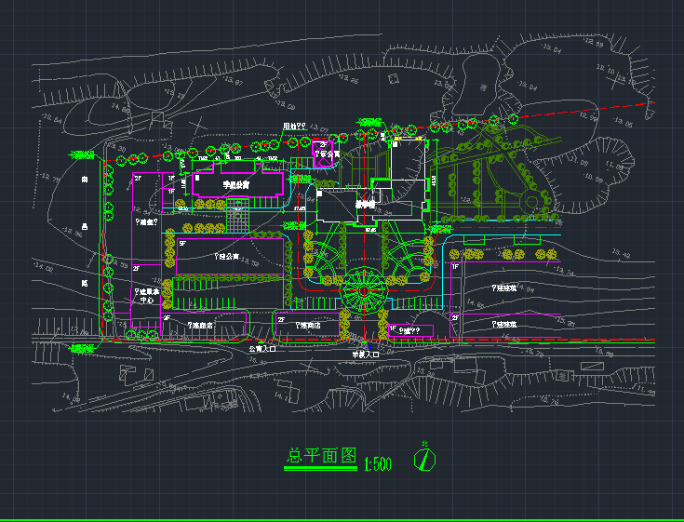
Task: Click the left shop building labeled 2F at bottom
Action: point(204,325)
